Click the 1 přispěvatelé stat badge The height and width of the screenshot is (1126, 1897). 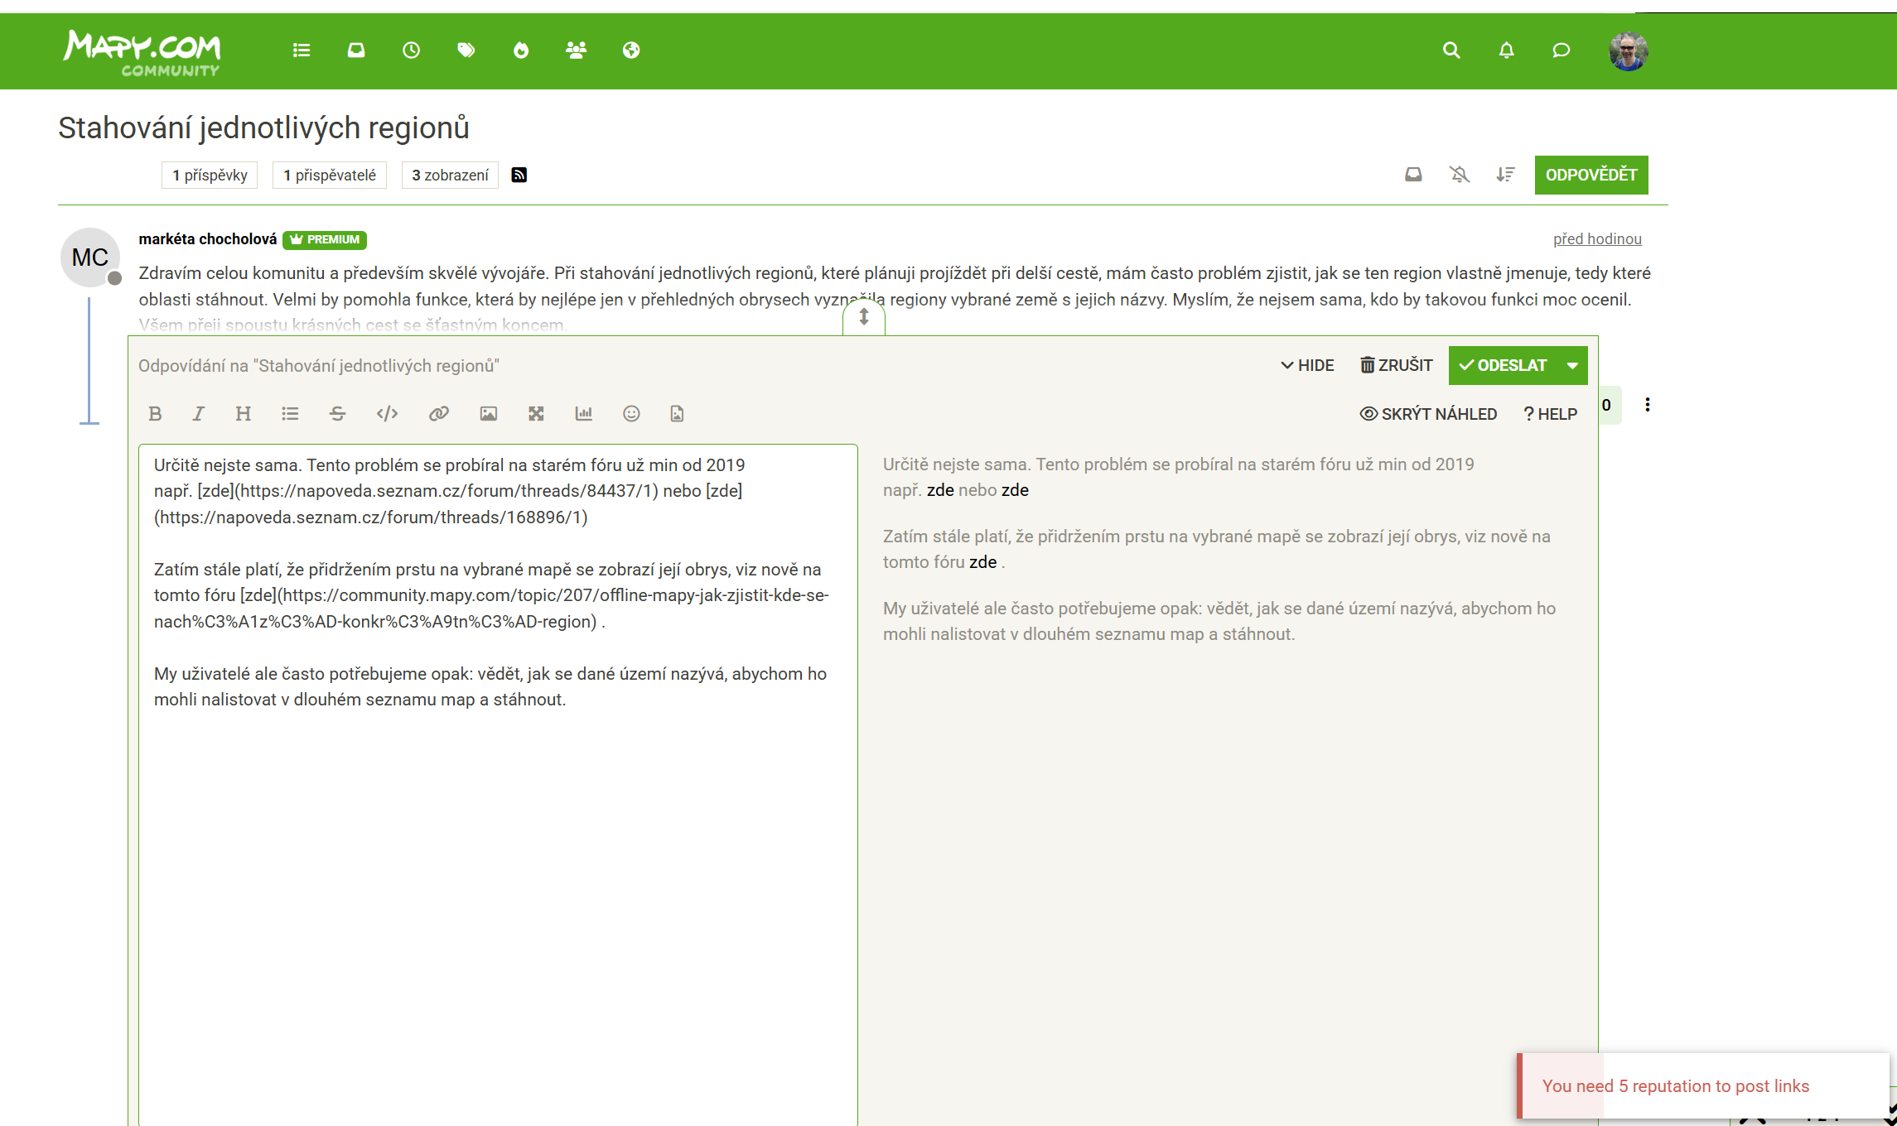coord(330,175)
